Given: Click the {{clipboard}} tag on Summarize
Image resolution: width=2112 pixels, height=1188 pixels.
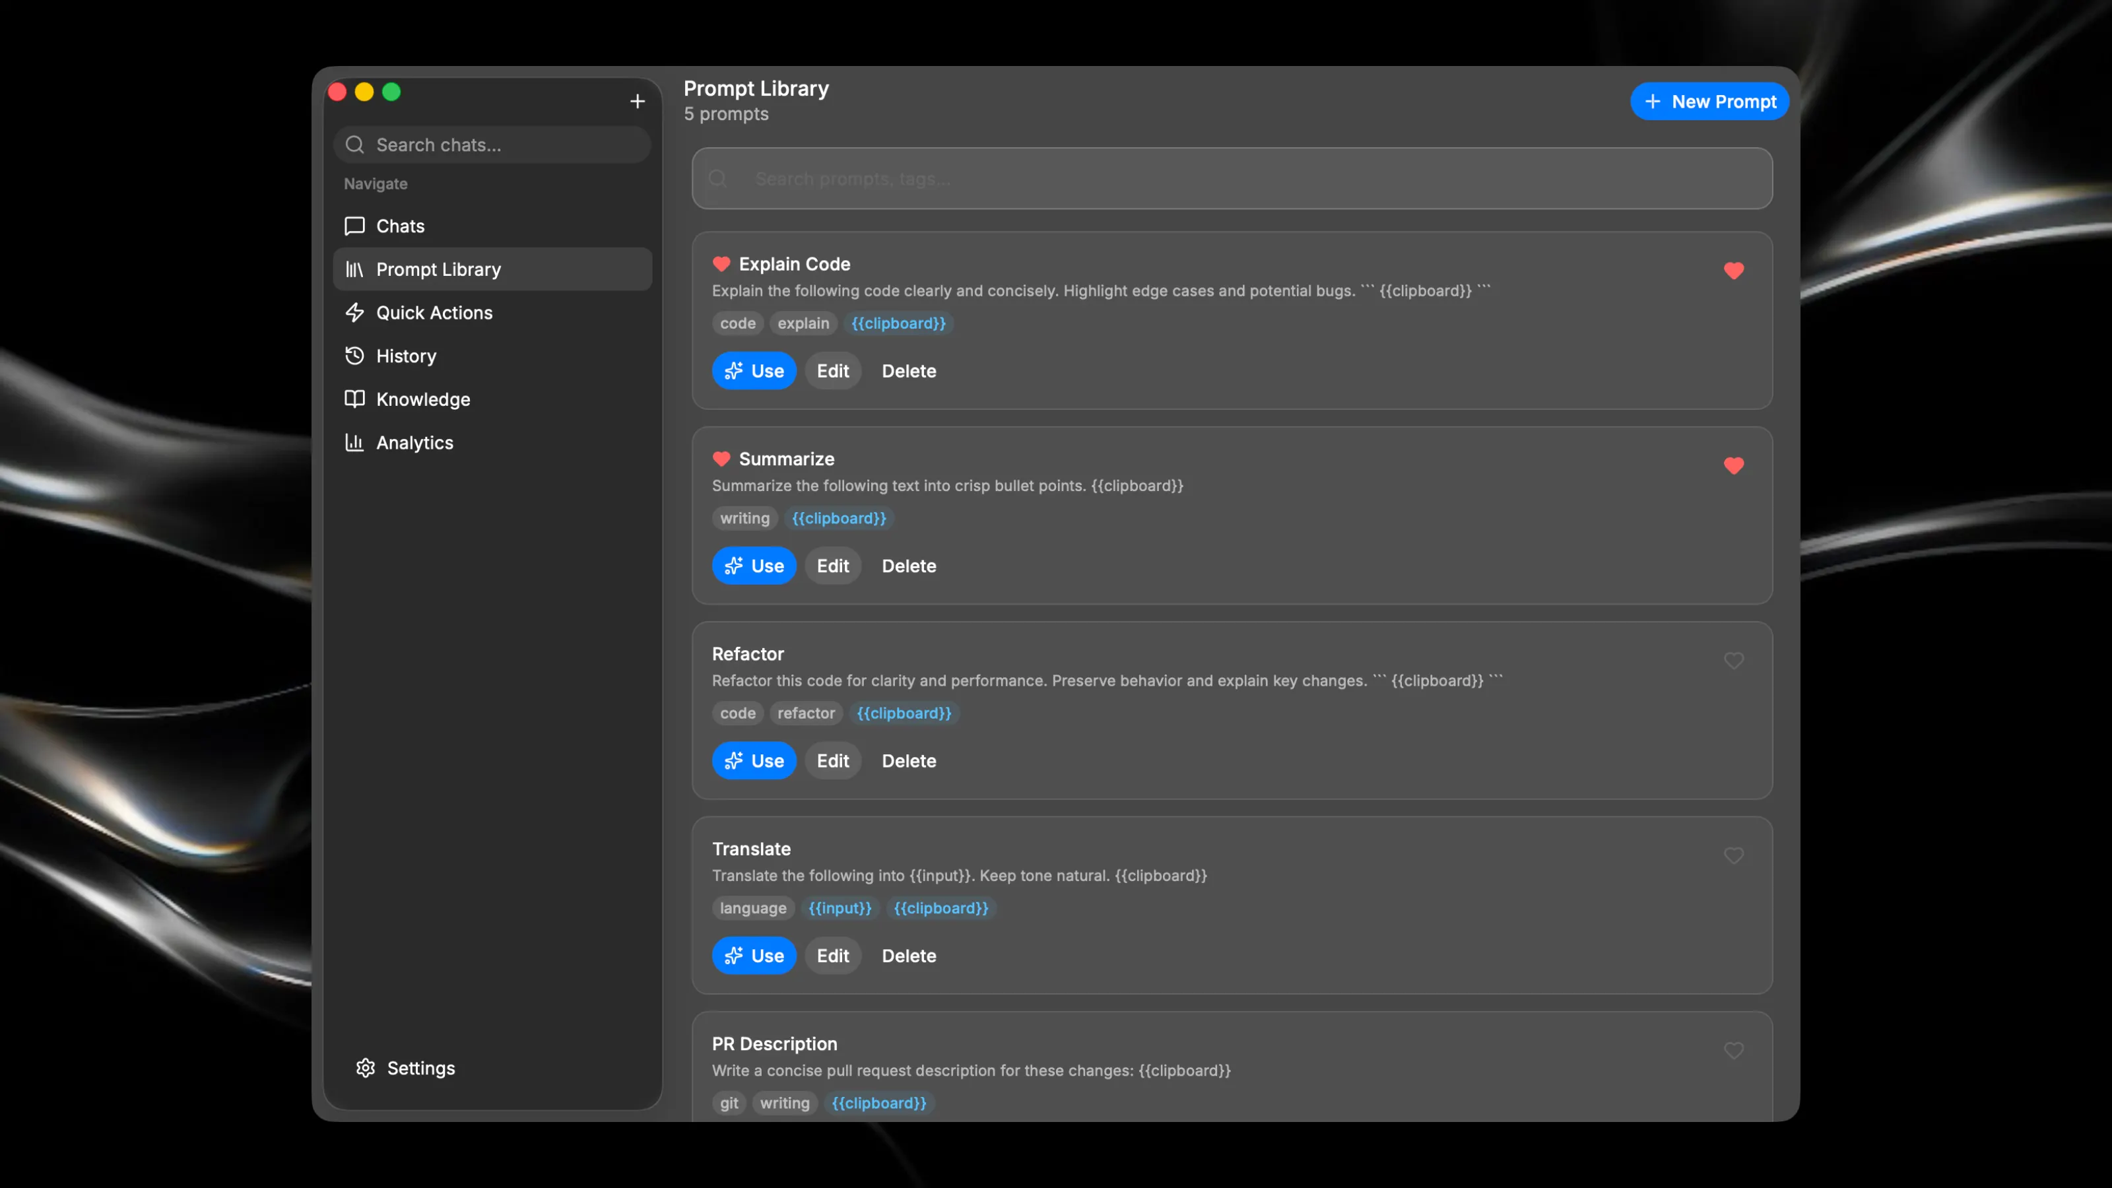Looking at the screenshot, I should [839, 519].
